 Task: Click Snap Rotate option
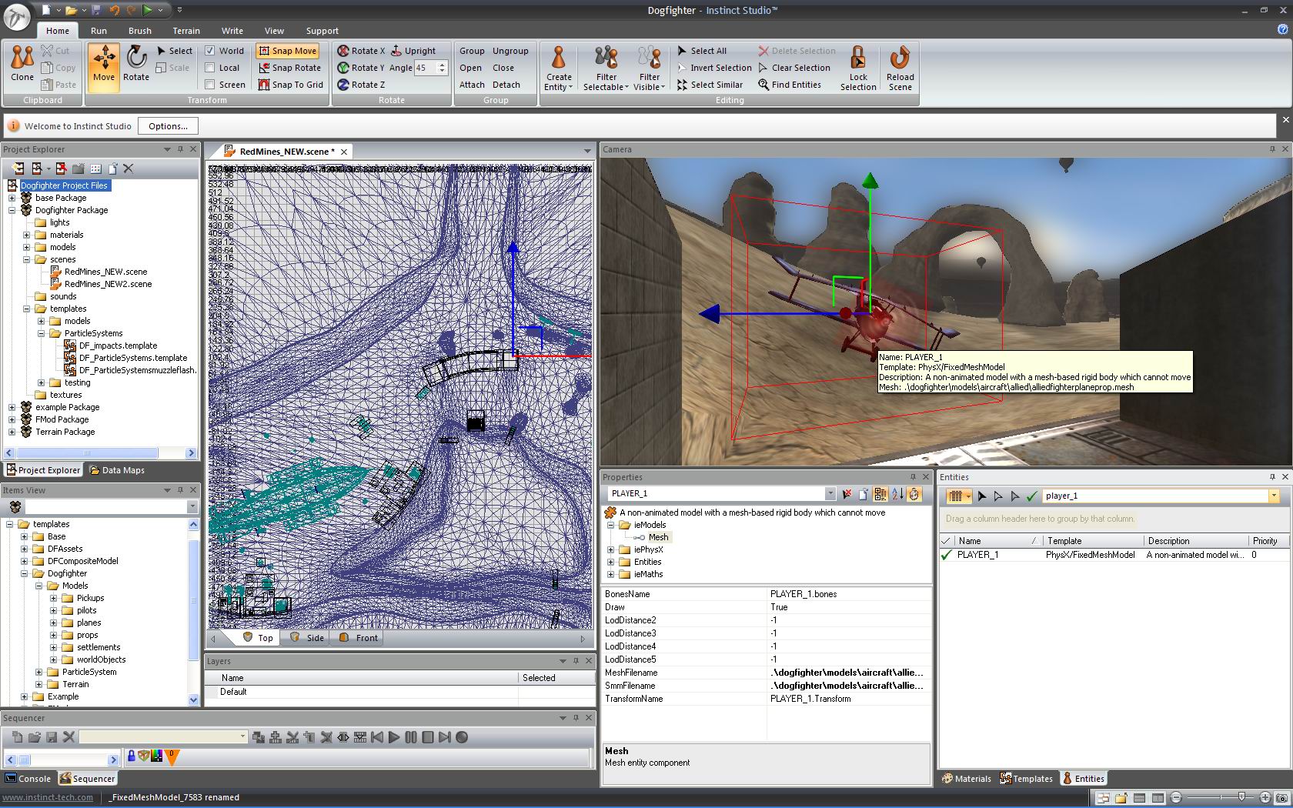coord(289,68)
